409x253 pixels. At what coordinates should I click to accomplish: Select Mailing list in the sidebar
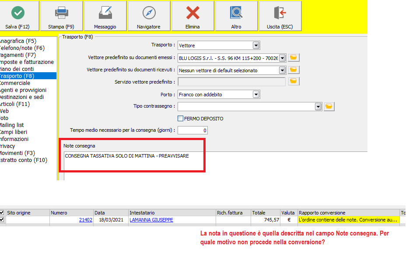pos(12,125)
